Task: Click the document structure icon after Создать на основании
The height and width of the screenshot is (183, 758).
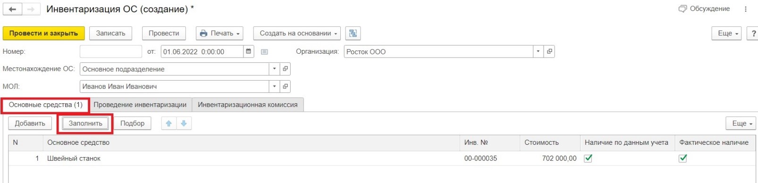Action: click(x=353, y=33)
